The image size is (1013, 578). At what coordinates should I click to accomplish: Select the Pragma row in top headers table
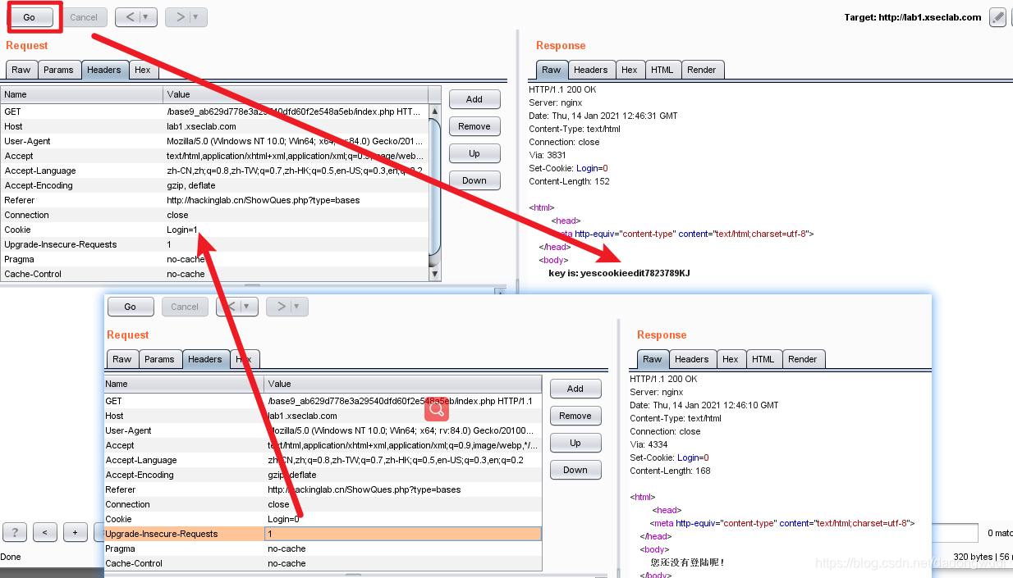tap(214, 259)
